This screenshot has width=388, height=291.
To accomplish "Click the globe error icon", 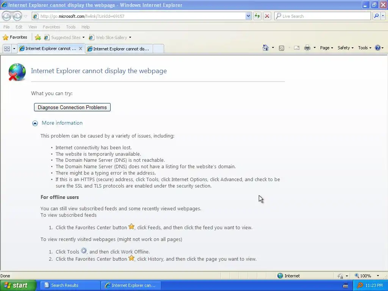I will (x=17, y=72).
